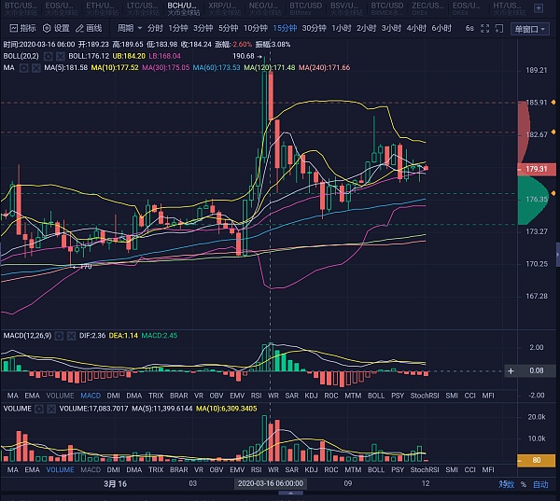The image size is (560, 501).
Task: Click the 2020-03-16 06:00:00 time label
Action: click(271, 483)
